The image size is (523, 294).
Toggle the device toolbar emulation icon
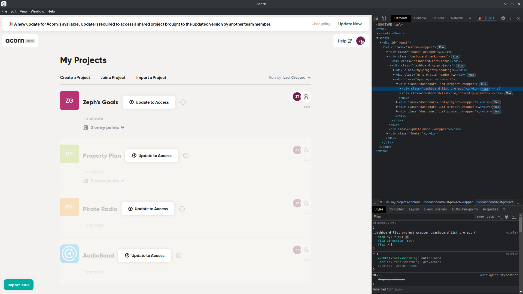tap(384, 18)
